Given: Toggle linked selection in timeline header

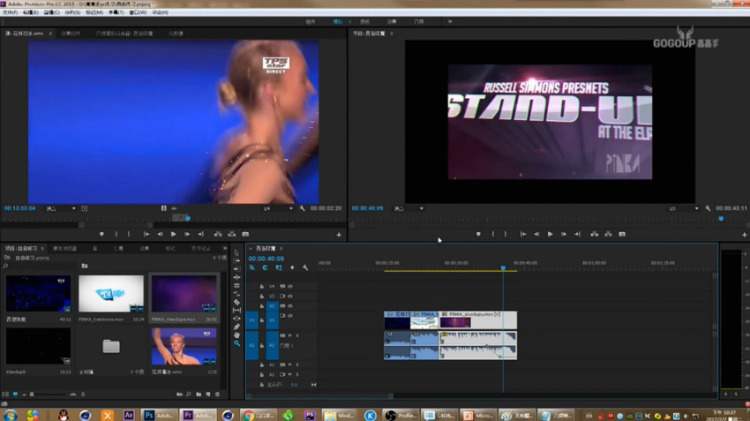Looking at the screenshot, I should [278, 268].
